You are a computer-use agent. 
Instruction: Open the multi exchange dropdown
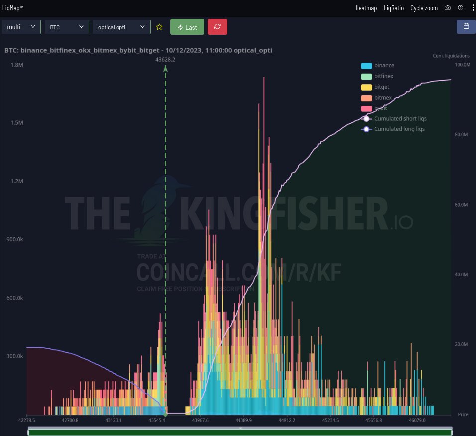(21, 27)
